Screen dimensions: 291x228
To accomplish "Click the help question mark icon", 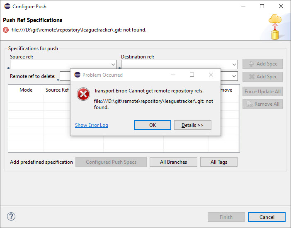I will [11, 217].
